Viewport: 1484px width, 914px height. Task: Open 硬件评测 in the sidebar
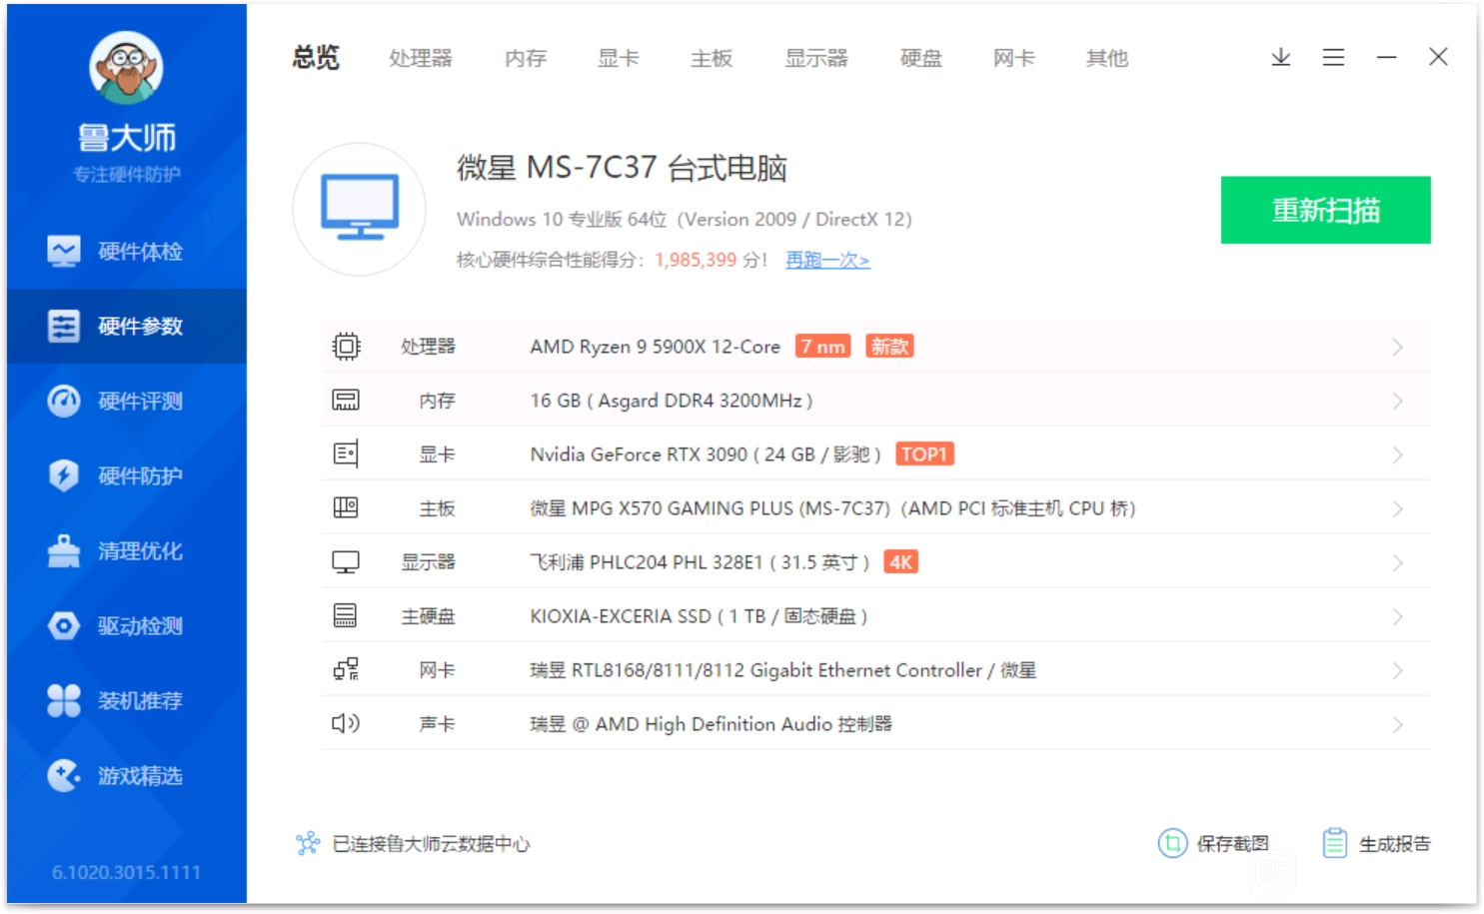(x=126, y=402)
